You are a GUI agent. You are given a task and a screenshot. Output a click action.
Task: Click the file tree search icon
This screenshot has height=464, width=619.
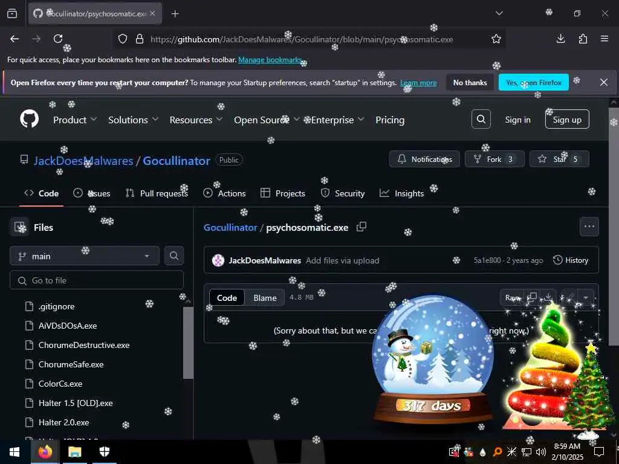(173, 256)
